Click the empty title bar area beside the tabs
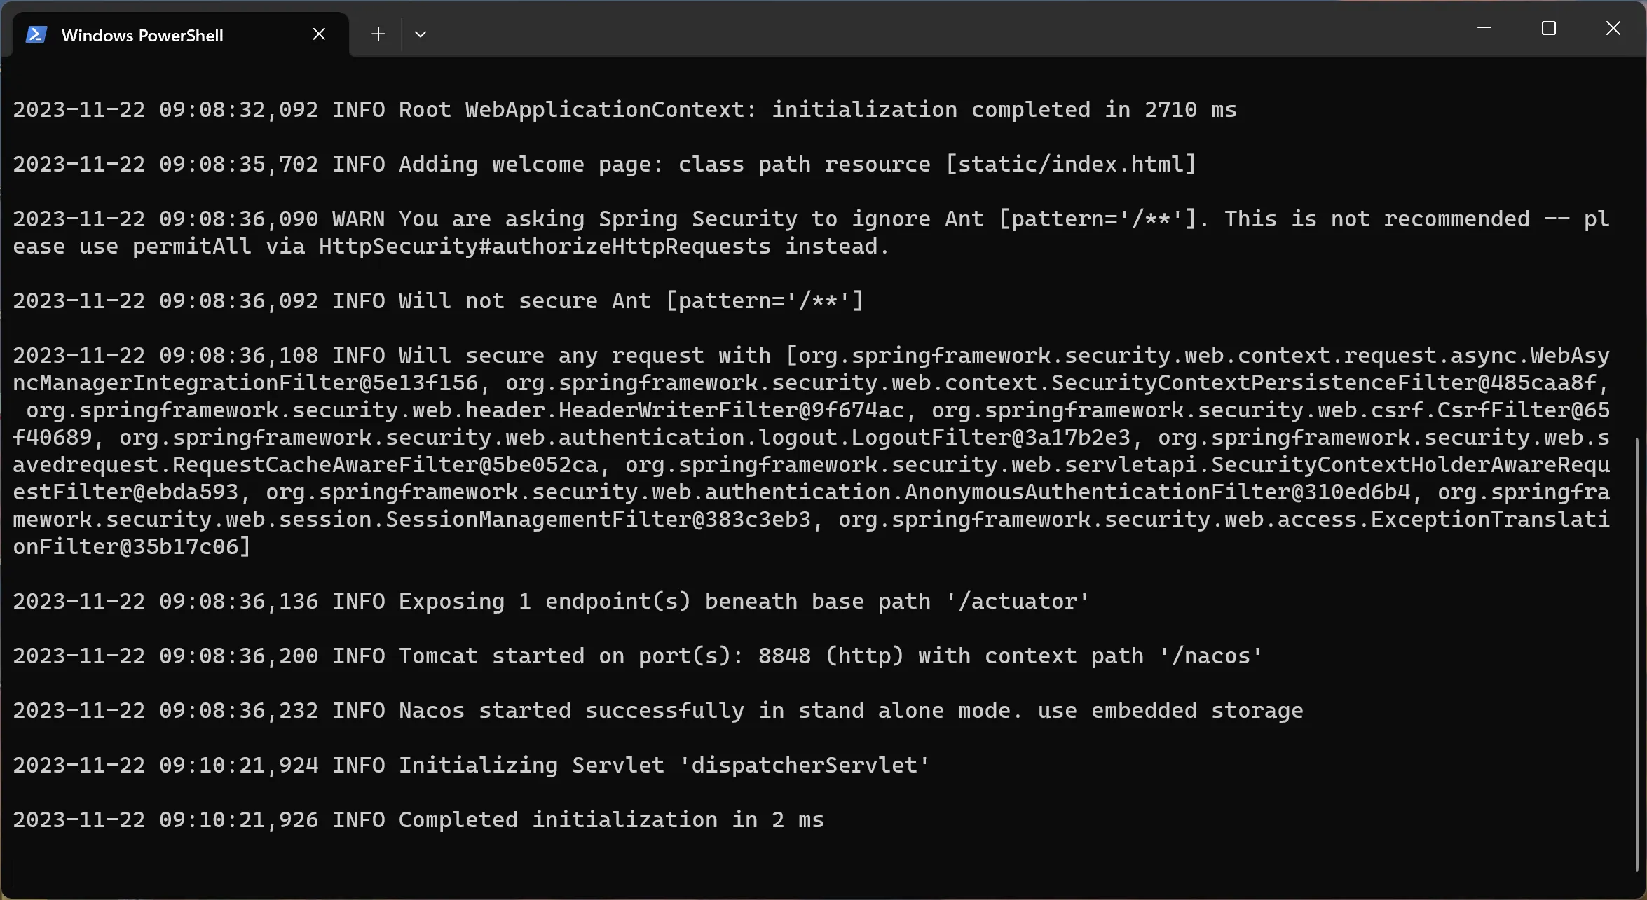Screen dimensions: 1647x900 (x=911, y=32)
